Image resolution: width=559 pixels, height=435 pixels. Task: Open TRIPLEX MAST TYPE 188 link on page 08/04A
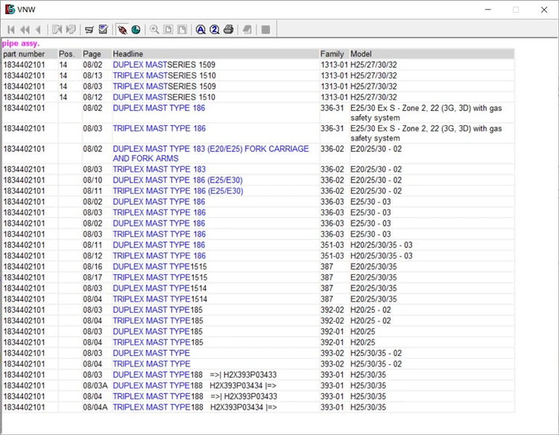pos(151,407)
